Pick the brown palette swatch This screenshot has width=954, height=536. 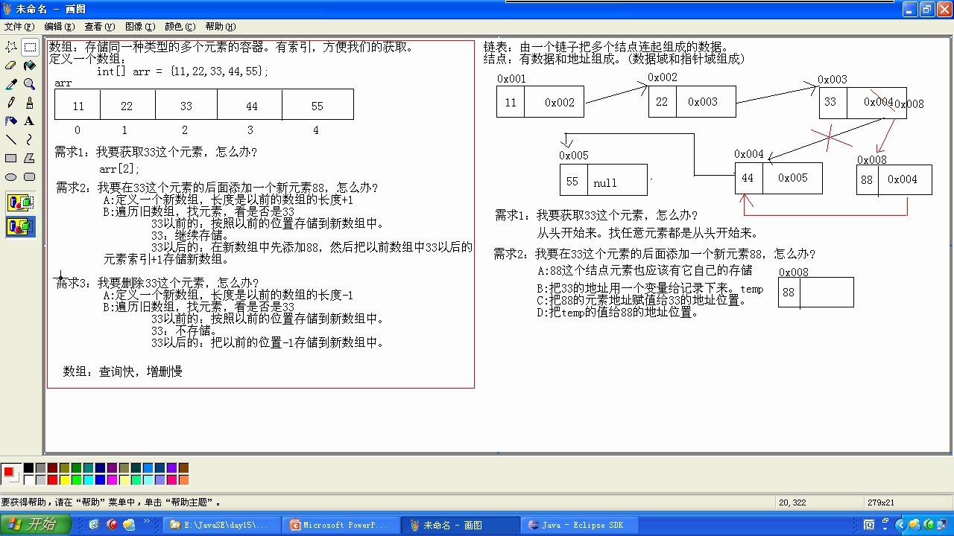click(183, 468)
